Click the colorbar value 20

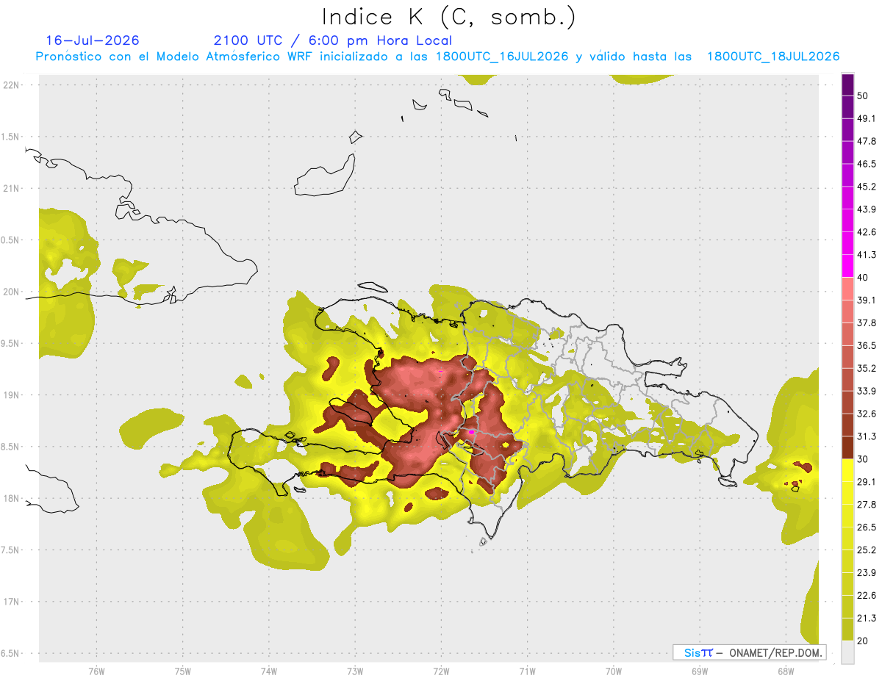(863, 641)
